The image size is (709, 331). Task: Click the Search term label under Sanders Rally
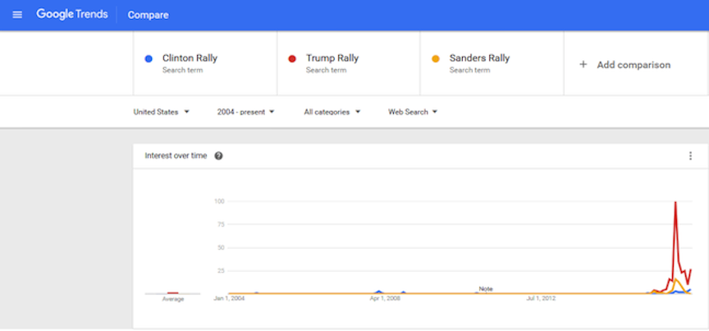(x=469, y=70)
